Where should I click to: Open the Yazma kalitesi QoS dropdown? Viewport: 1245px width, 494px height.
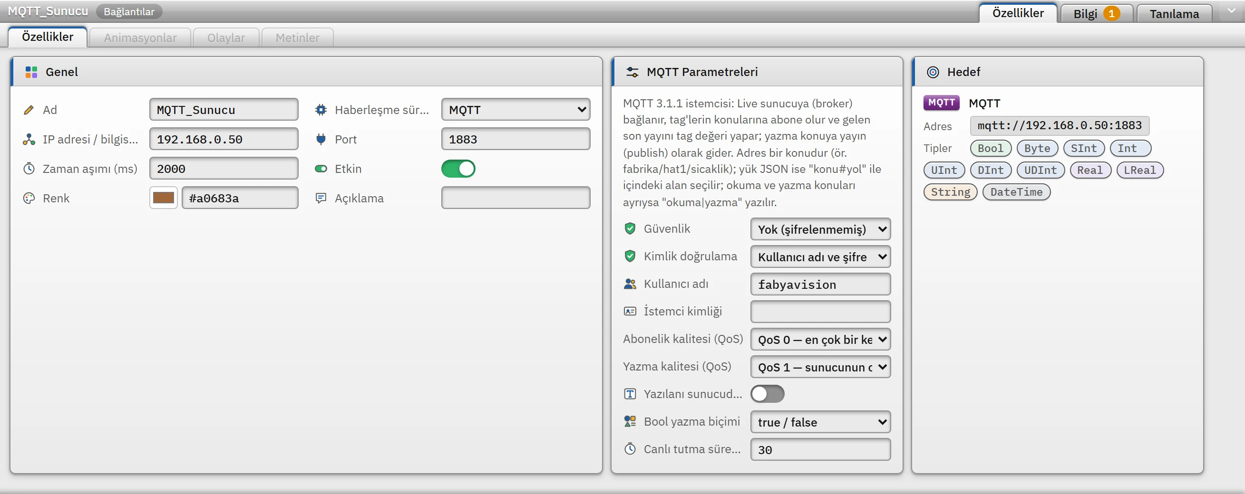click(x=820, y=367)
